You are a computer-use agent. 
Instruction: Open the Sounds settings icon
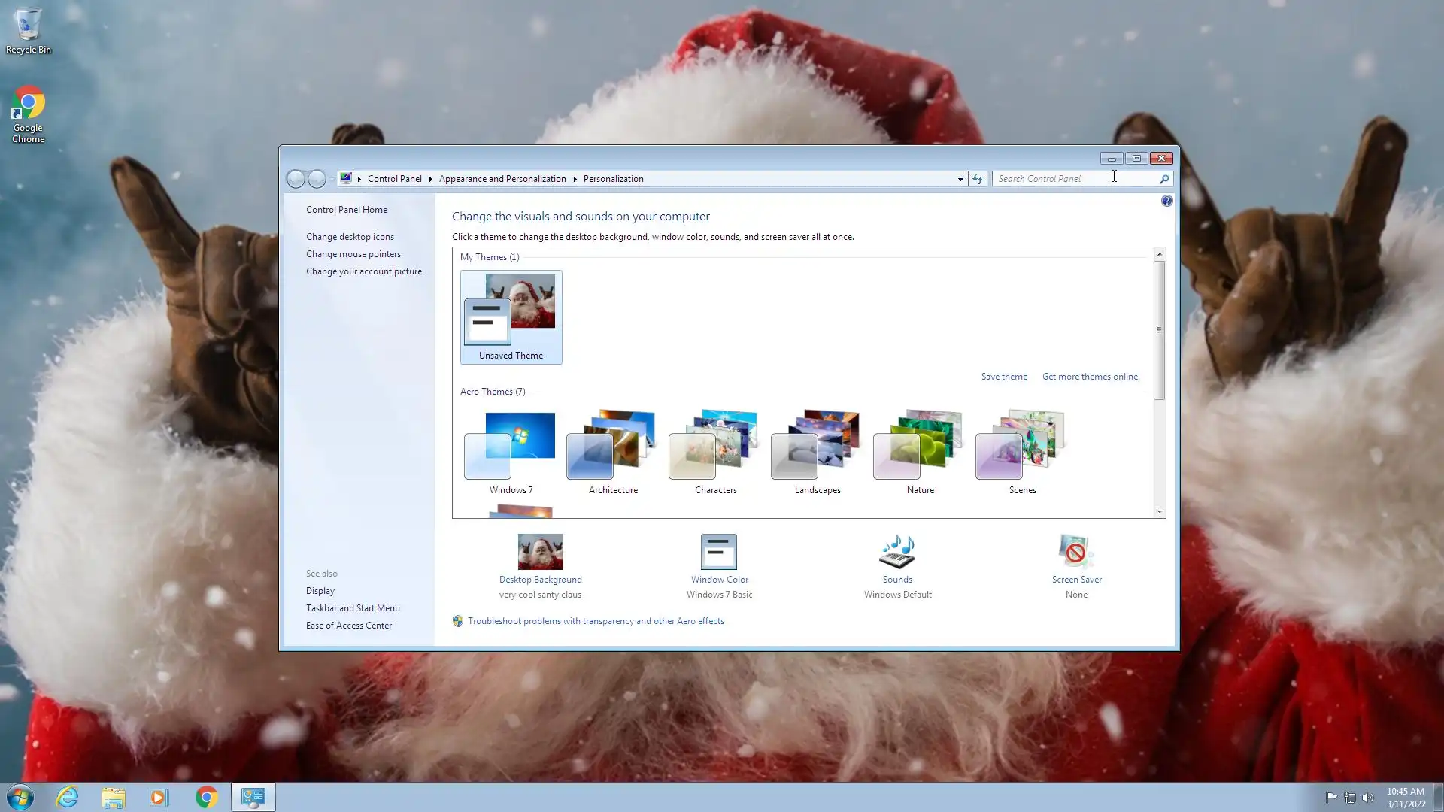tap(897, 553)
